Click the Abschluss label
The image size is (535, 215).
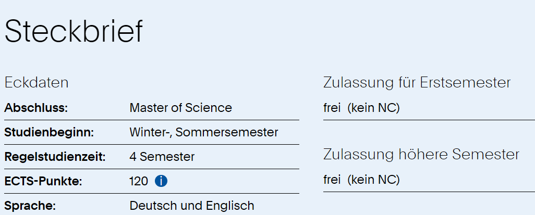point(37,108)
